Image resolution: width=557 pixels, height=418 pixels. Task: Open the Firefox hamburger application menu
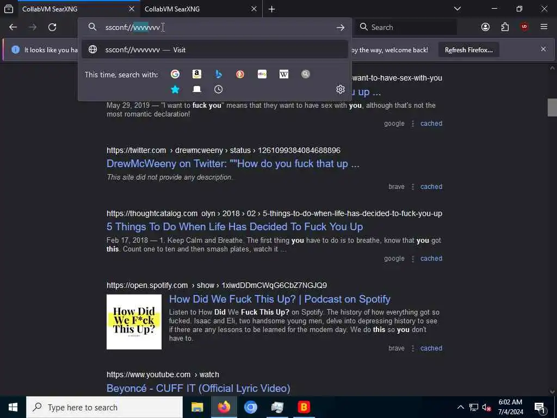click(x=544, y=27)
